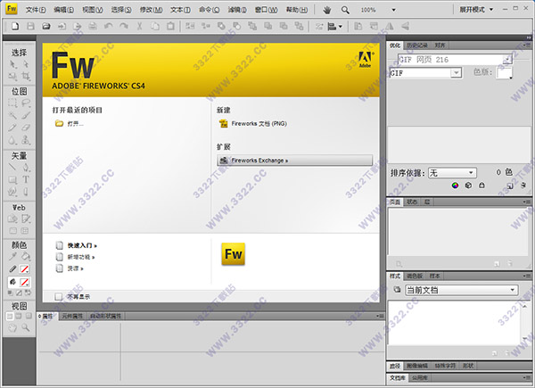
Task: Click the Undo arrow icon
Action: tap(108, 26)
